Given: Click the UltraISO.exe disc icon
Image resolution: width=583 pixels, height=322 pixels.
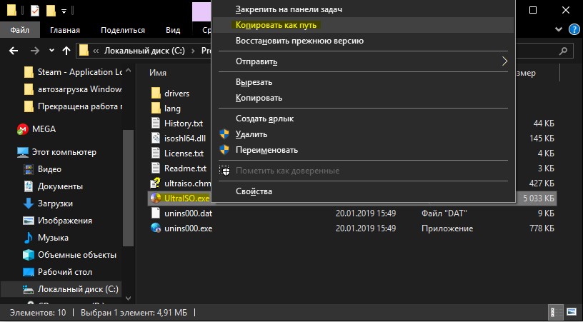Looking at the screenshot, I should click(156, 198).
